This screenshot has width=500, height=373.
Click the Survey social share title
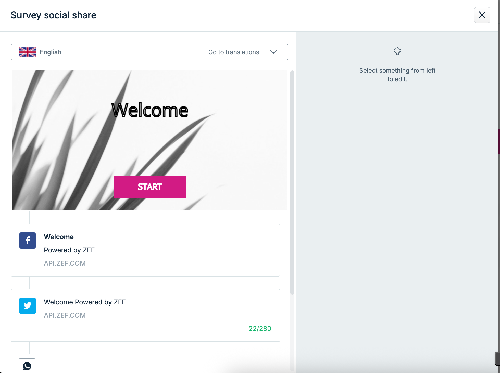pyautogui.click(x=54, y=15)
